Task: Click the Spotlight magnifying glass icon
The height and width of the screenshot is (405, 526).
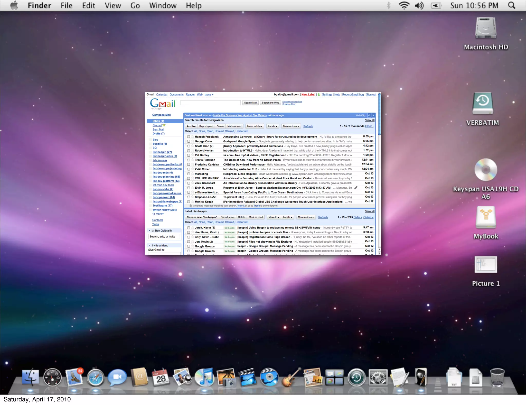Action: point(511,5)
